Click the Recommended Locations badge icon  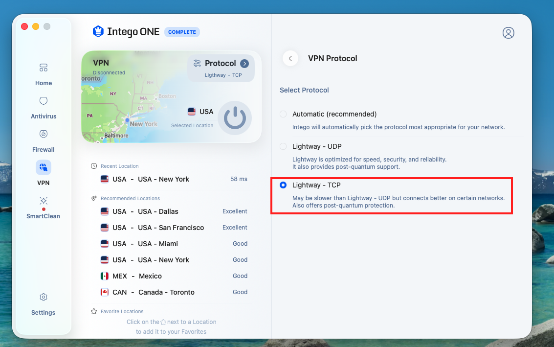(93, 198)
